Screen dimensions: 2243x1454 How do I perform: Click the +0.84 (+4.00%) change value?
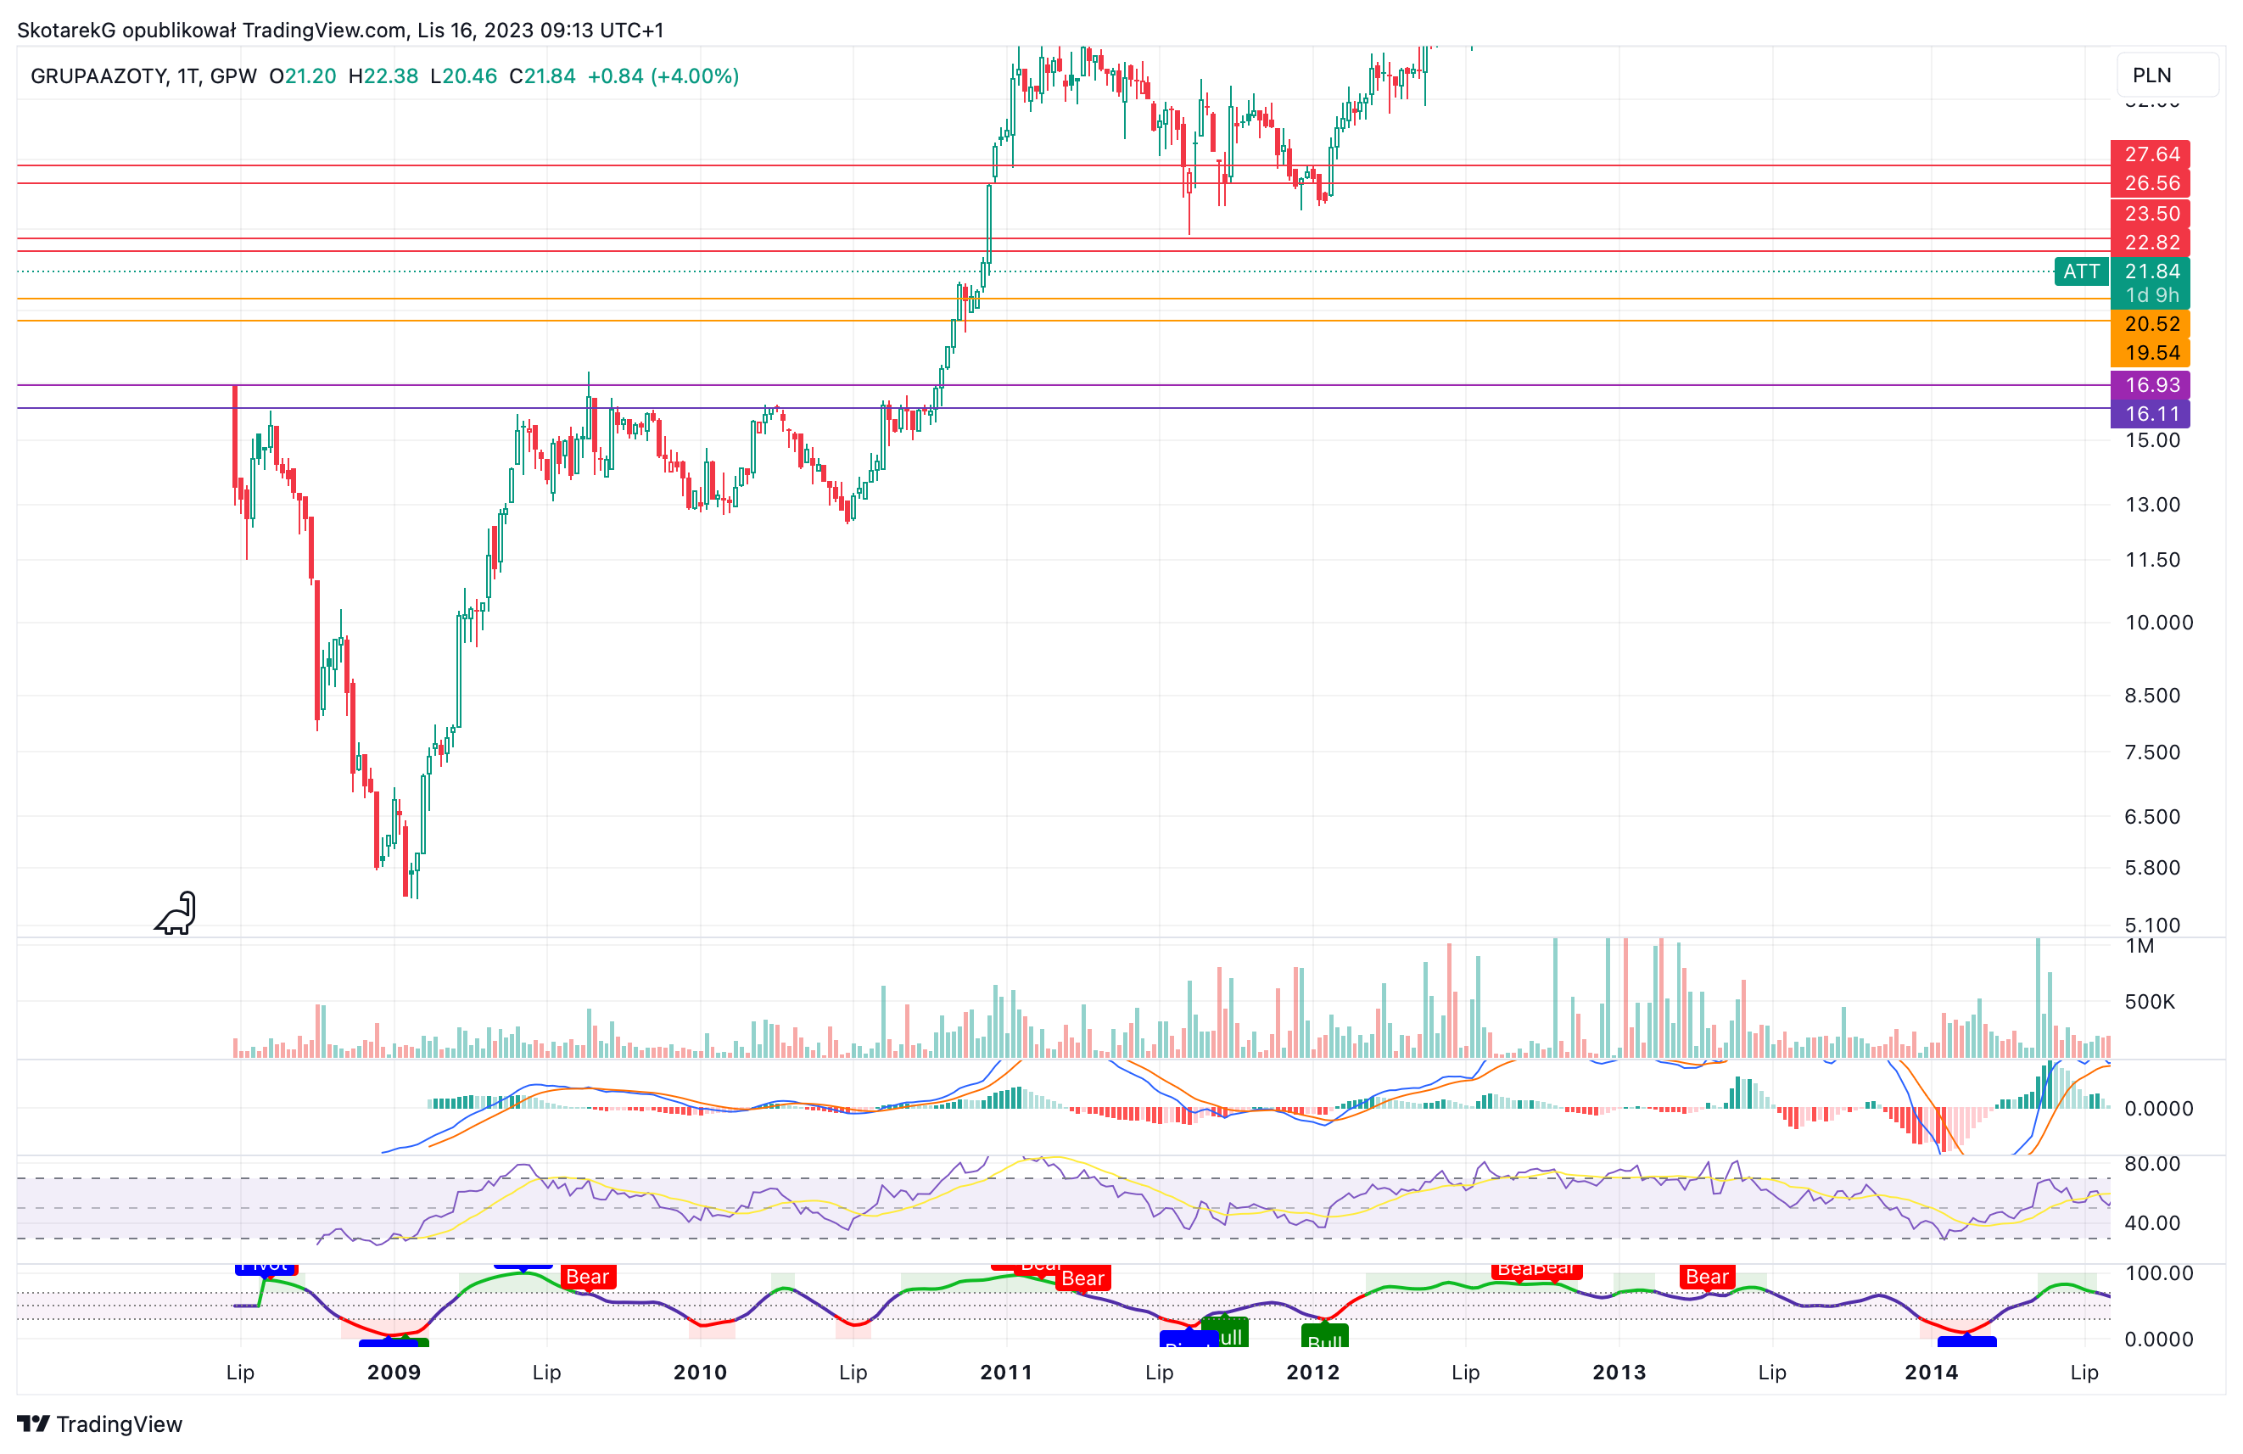coord(663,76)
